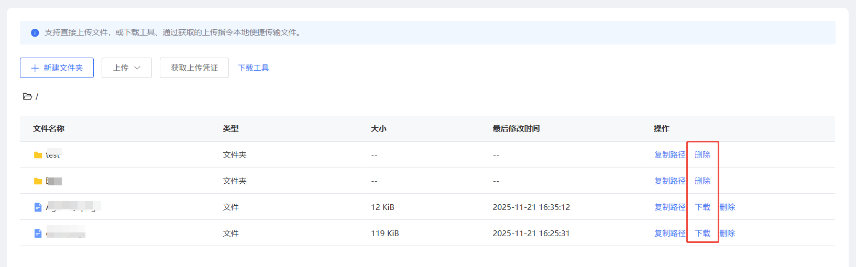The height and width of the screenshot is (267, 856).
Task: Click 下载 for the 119 KiB file
Action: click(703, 233)
